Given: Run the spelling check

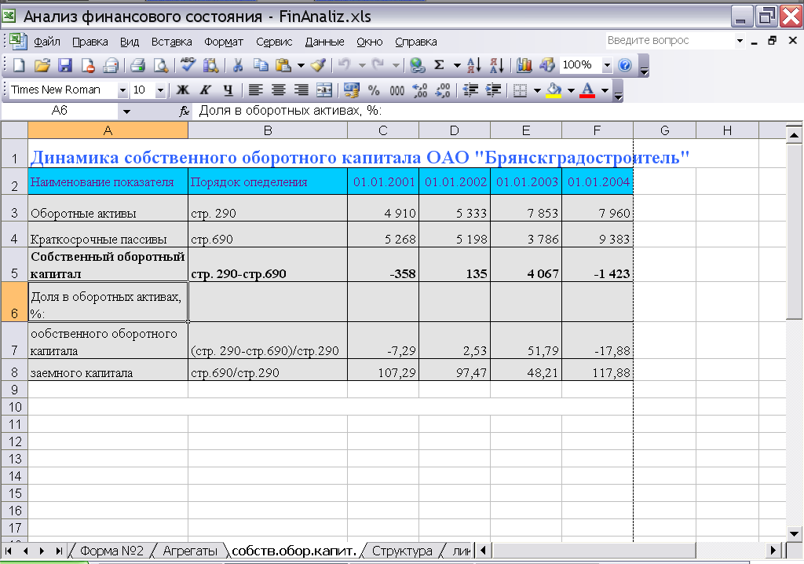Looking at the screenshot, I should click(x=188, y=65).
